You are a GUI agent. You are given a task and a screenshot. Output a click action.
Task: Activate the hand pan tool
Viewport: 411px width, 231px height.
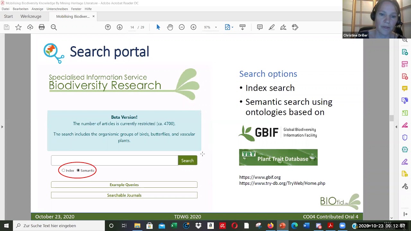pos(170,27)
